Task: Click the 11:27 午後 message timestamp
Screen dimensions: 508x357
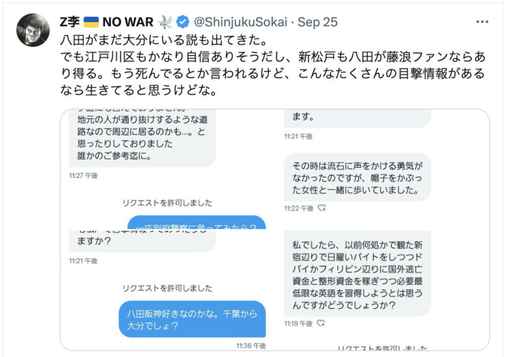Action: pyautogui.click(x=83, y=176)
